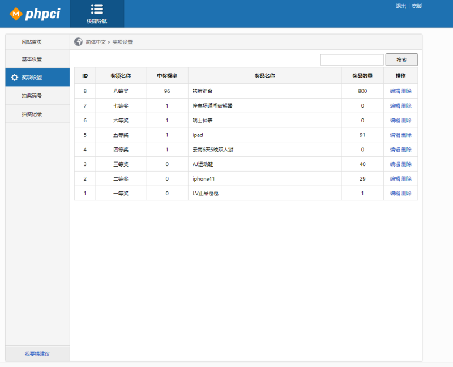
Task: Delete the 六等奖 row
Action: pos(407,120)
